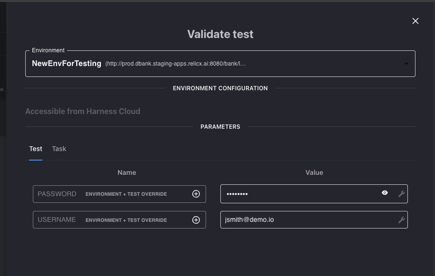Click the override label in the USERNAME row
The height and width of the screenshot is (276, 435).
pos(126,220)
